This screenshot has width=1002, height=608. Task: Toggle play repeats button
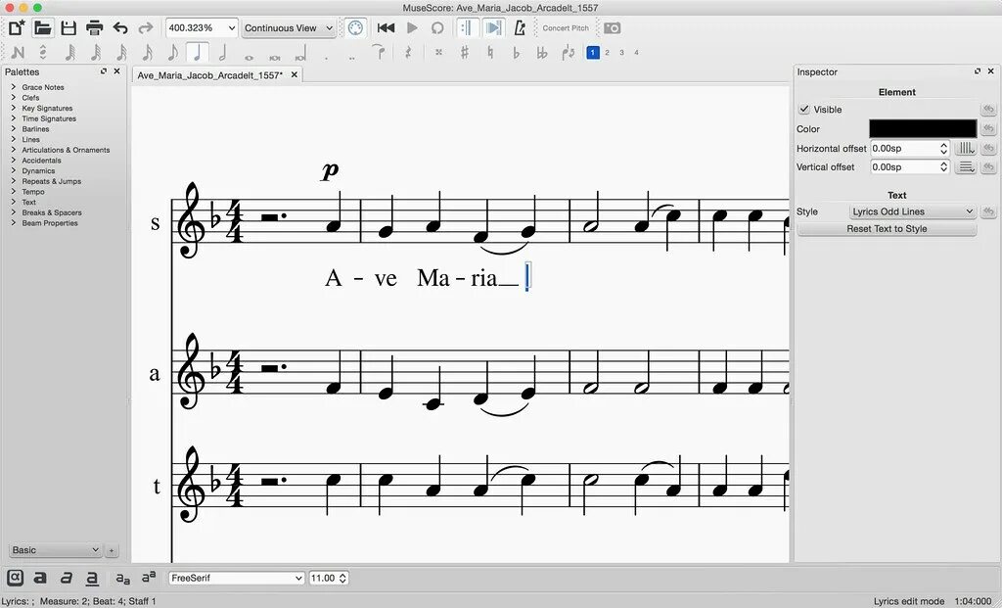[467, 27]
